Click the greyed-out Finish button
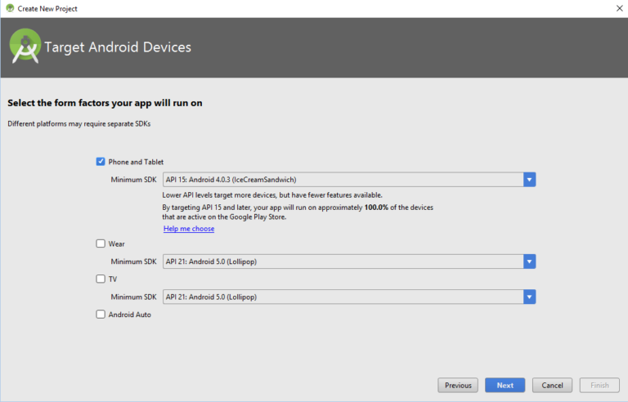The image size is (628, 402). point(599,385)
